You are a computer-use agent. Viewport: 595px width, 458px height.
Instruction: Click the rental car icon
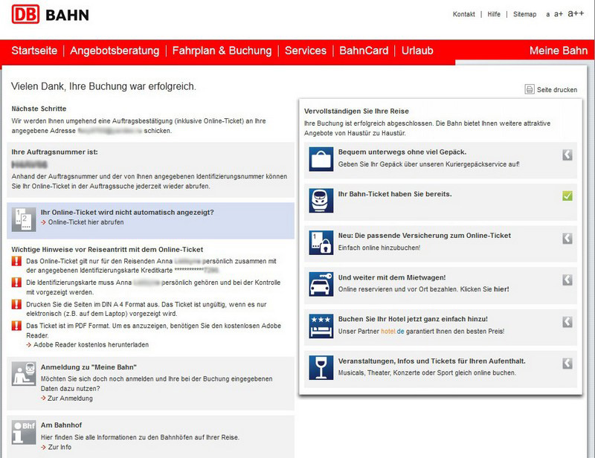(x=321, y=284)
